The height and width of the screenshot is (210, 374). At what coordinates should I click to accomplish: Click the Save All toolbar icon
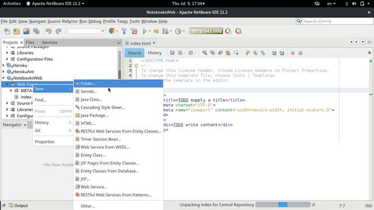pos(36,31)
